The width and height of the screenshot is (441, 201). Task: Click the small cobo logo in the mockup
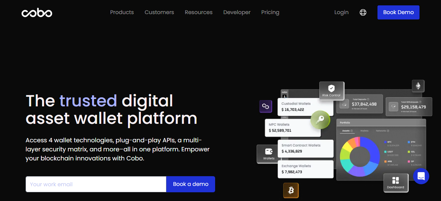pos(284,92)
